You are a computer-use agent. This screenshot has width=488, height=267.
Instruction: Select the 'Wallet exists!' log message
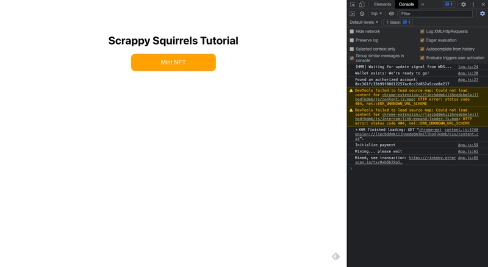pyautogui.click(x=392, y=73)
